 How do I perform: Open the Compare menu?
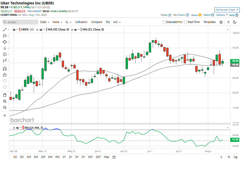pyautogui.click(x=96, y=22)
